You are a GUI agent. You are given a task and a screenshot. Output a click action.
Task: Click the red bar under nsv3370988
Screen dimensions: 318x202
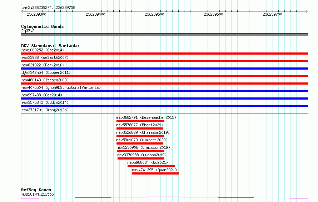coord(141,158)
